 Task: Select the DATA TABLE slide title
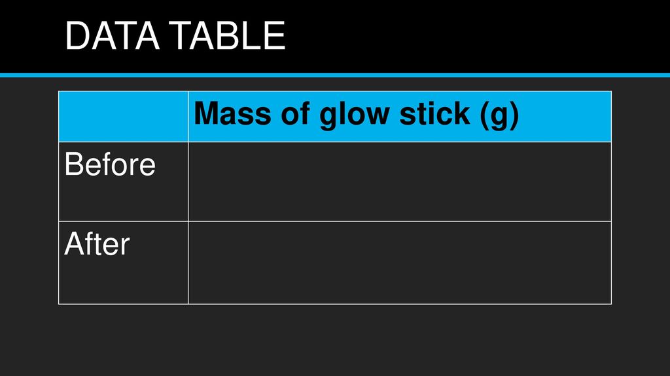[x=175, y=36]
